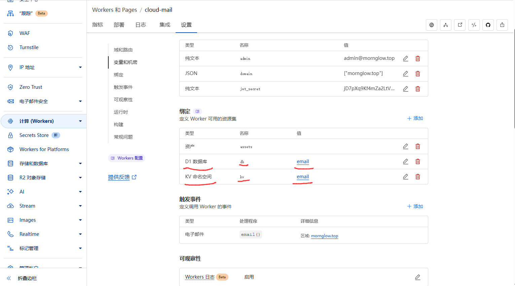Click the globe icon in top toolbar

click(432, 25)
